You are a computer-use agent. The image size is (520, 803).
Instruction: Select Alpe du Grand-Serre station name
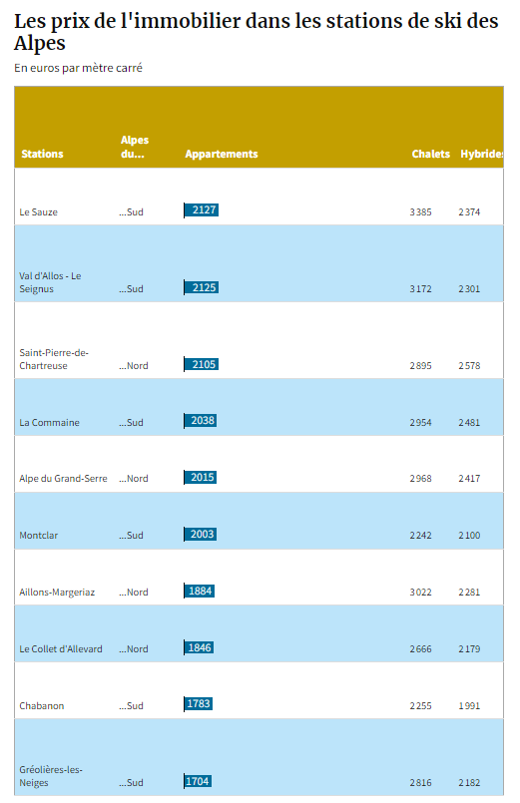click(63, 479)
